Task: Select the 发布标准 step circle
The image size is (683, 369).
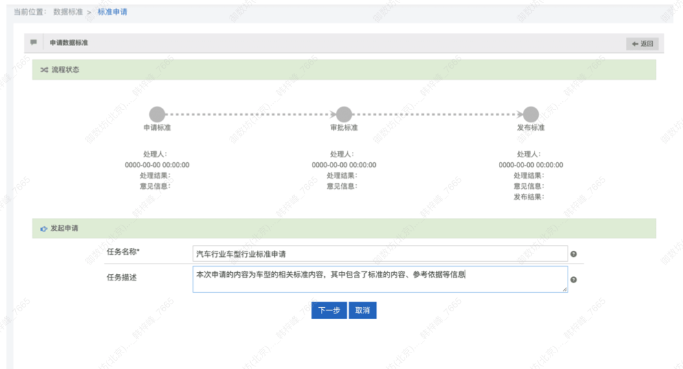Action: coord(530,114)
